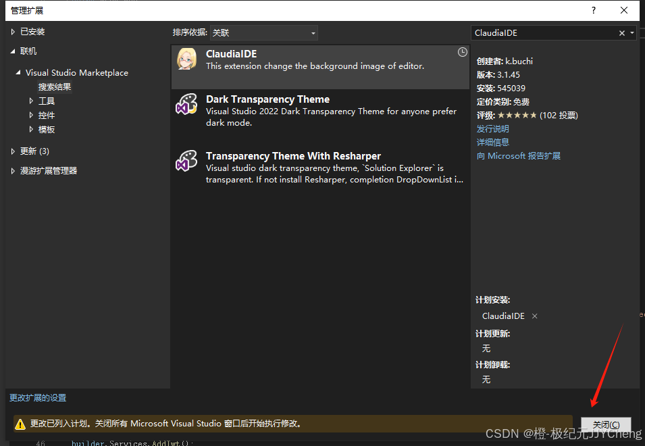Focus the ClaudiaIDE search field
Viewport: 645px width, 446px height.
coord(544,33)
